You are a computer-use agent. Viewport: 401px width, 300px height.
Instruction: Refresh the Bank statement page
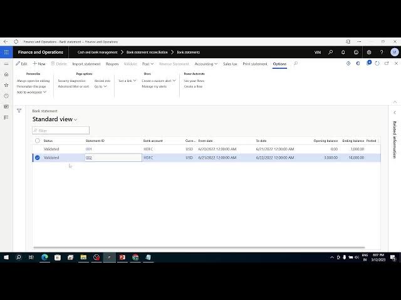coord(377,64)
